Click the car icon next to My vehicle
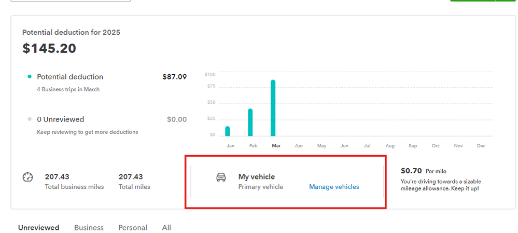 click(x=221, y=177)
